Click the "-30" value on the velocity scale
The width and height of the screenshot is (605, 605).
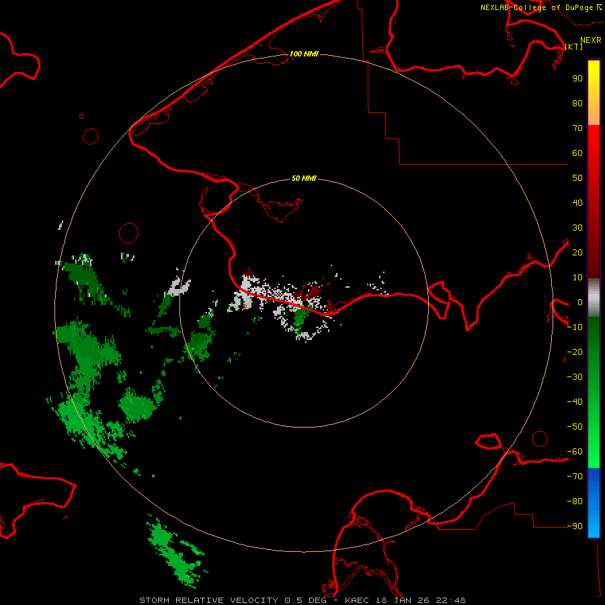pos(575,377)
